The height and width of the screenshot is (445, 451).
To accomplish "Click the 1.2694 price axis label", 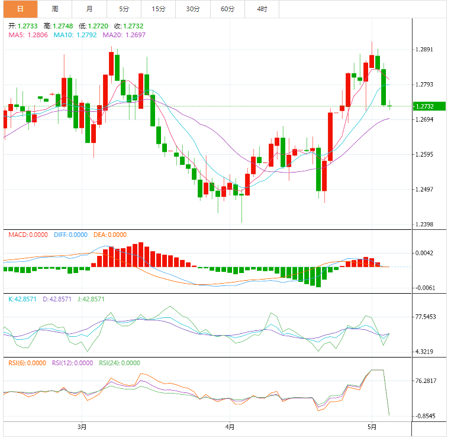I will coord(424,119).
